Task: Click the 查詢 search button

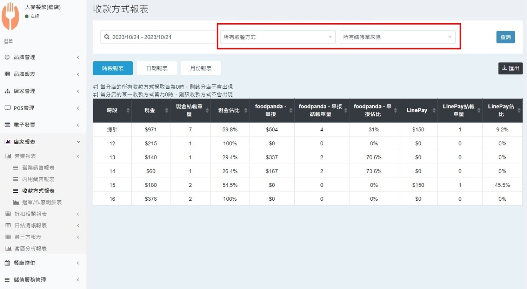Action: tap(505, 37)
